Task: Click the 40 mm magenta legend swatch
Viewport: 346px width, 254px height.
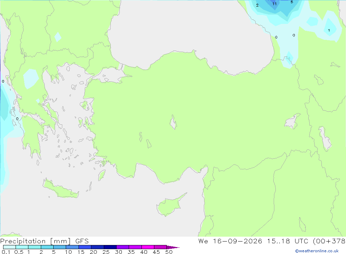Action: click(x=148, y=247)
